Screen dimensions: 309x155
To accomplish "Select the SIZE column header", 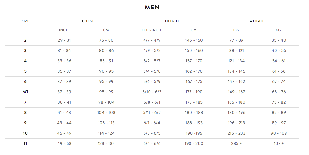I will click(25, 21).
